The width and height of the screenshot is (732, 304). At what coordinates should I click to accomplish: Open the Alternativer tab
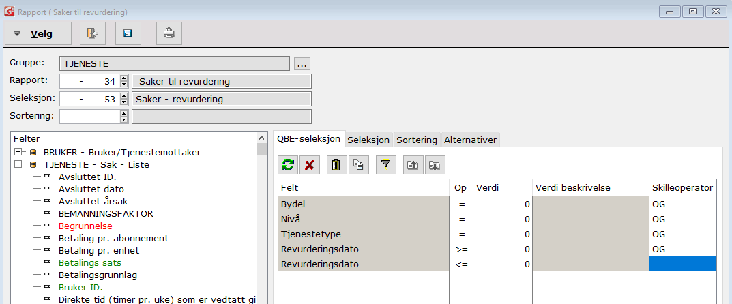[x=470, y=140]
